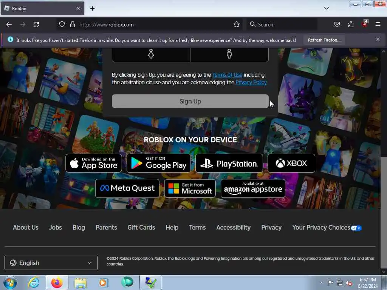The height and width of the screenshot is (290, 387).
Task: Open the Download on the App Store badge
Action: 94,163
